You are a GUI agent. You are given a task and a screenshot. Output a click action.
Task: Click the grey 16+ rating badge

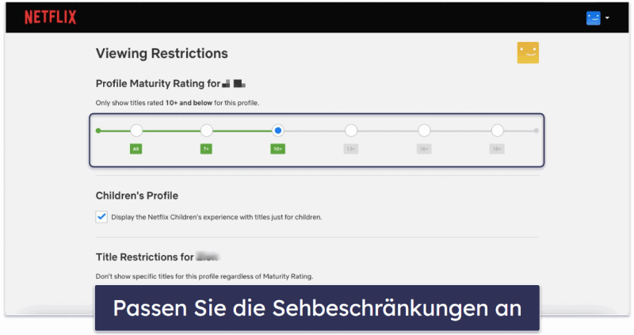[x=424, y=149]
